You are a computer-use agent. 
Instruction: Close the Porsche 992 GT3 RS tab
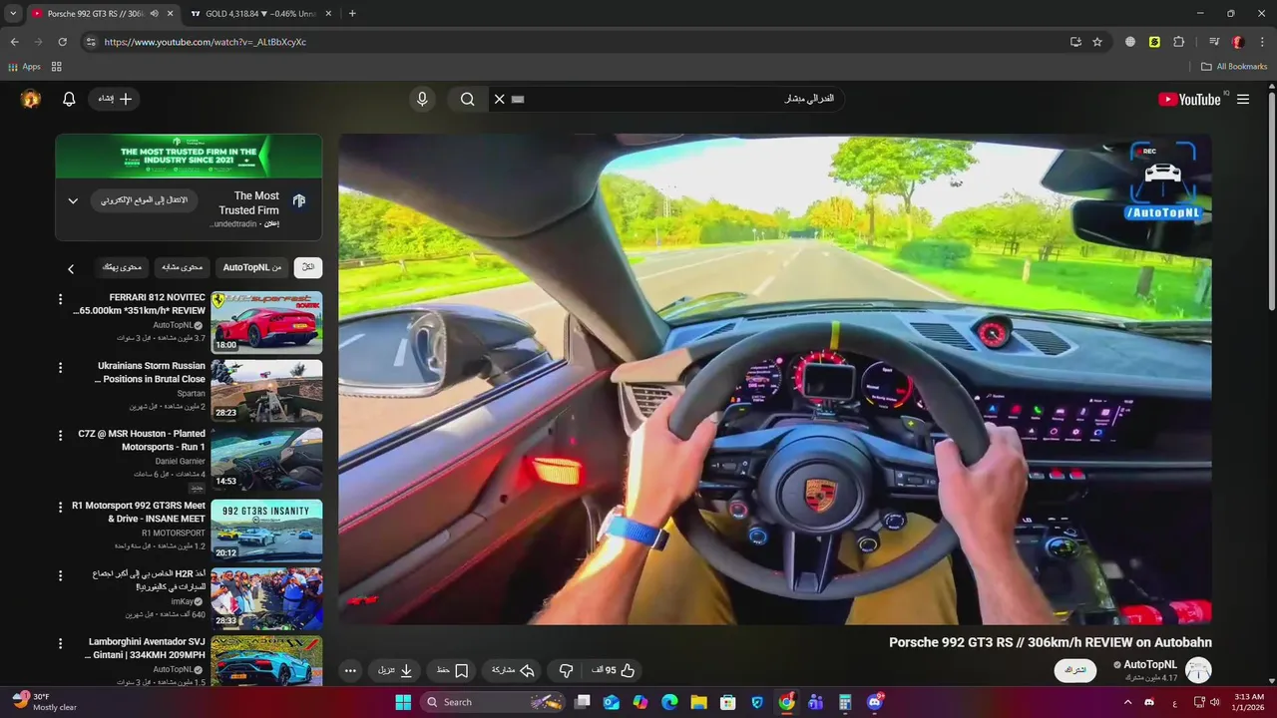170,14
